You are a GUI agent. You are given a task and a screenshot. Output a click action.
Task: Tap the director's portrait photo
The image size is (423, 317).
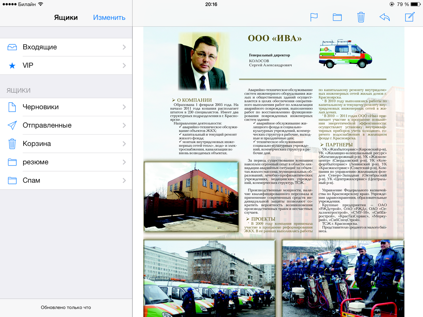point(204,62)
